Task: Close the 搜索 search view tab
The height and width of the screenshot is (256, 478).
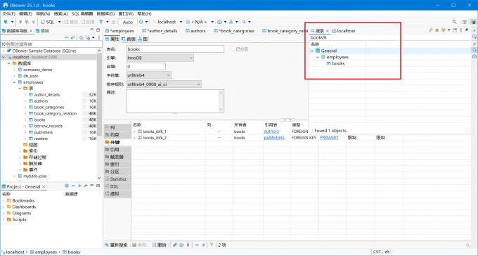Action: (328, 31)
